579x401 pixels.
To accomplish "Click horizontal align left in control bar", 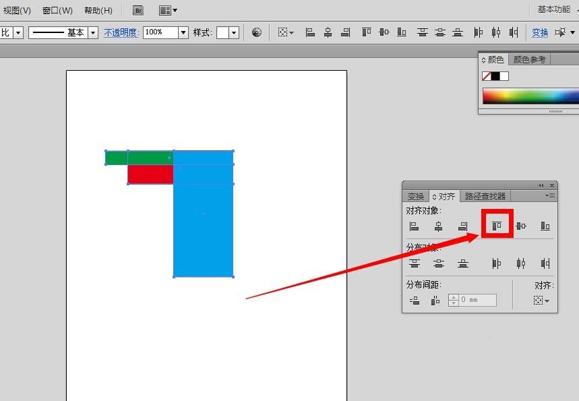I will [x=310, y=32].
